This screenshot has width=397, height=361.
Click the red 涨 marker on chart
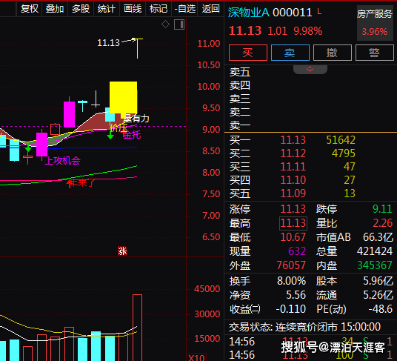click(x=122, y=251)
